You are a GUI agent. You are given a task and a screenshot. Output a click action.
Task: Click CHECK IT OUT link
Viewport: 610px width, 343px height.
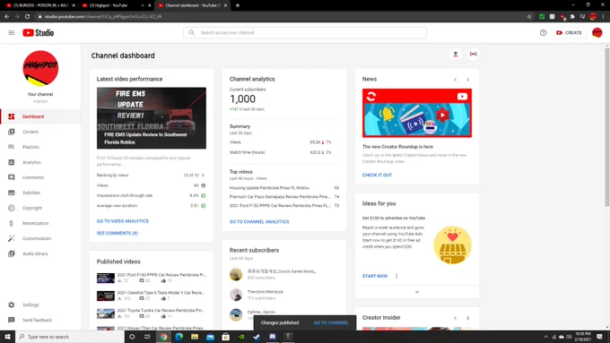click(377, 176)
